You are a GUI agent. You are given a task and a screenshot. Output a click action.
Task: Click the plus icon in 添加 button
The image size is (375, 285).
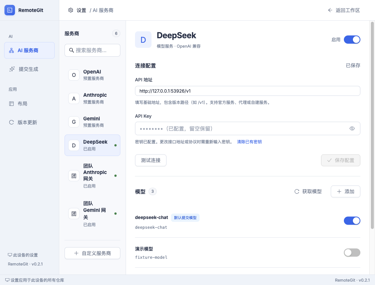pos(339,192)
